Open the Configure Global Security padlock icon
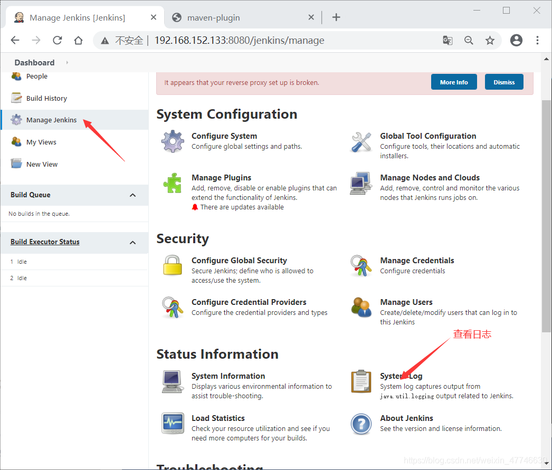Screen dimensions: 552x470 (x=173, y=265)
